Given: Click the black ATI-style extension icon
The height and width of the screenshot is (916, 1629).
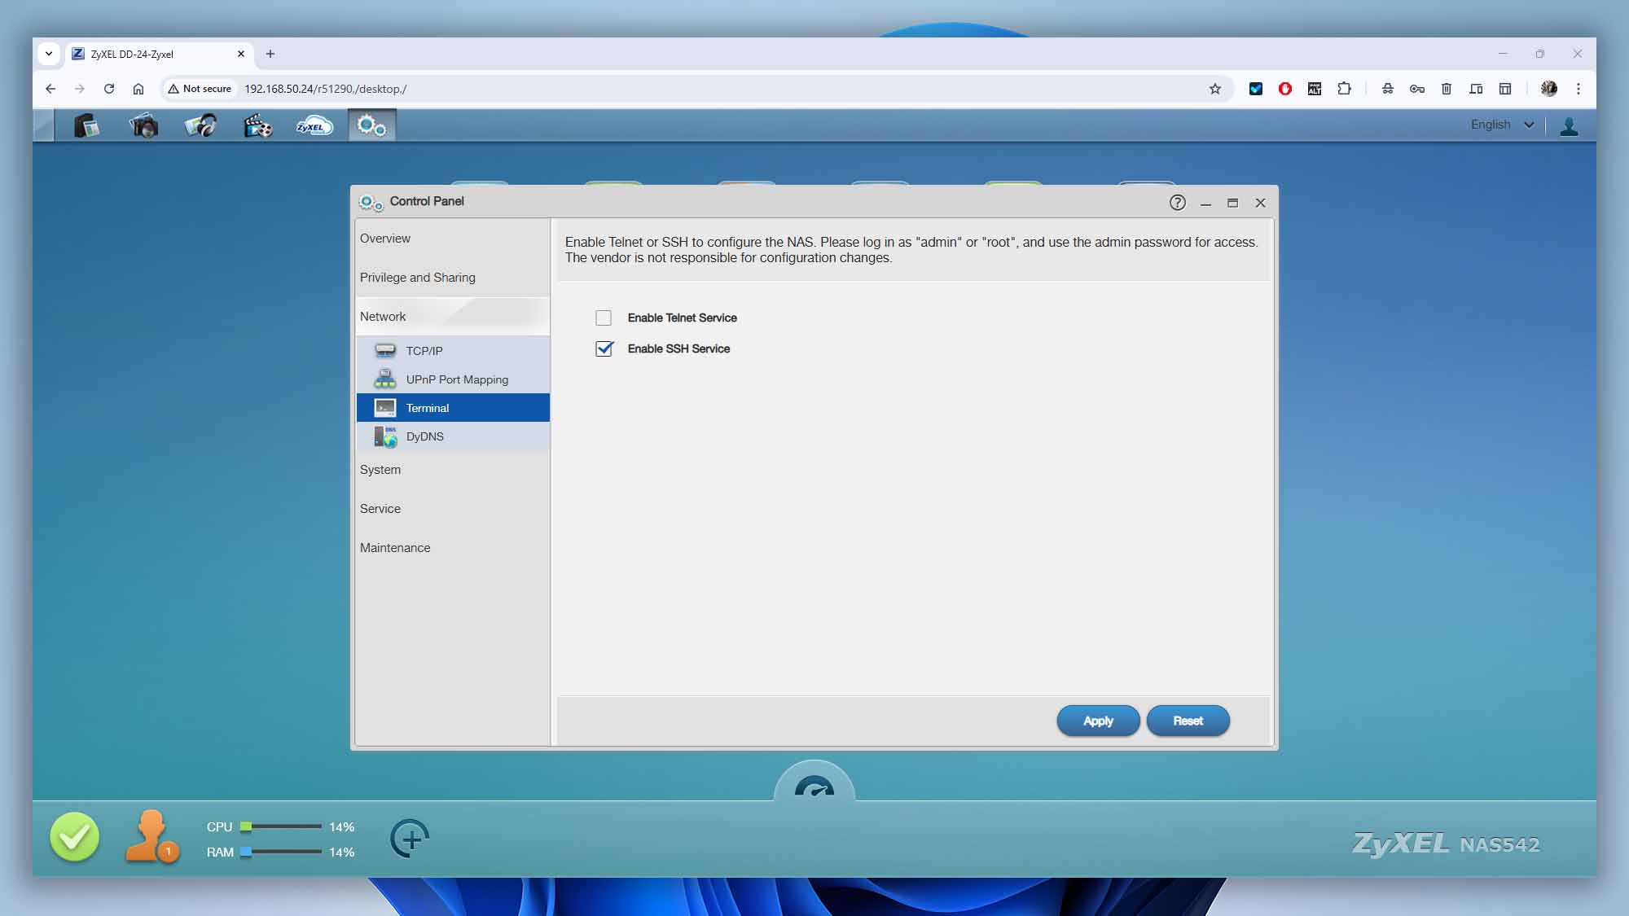Looking at the screenshot, I should (x=1315, y=89).
